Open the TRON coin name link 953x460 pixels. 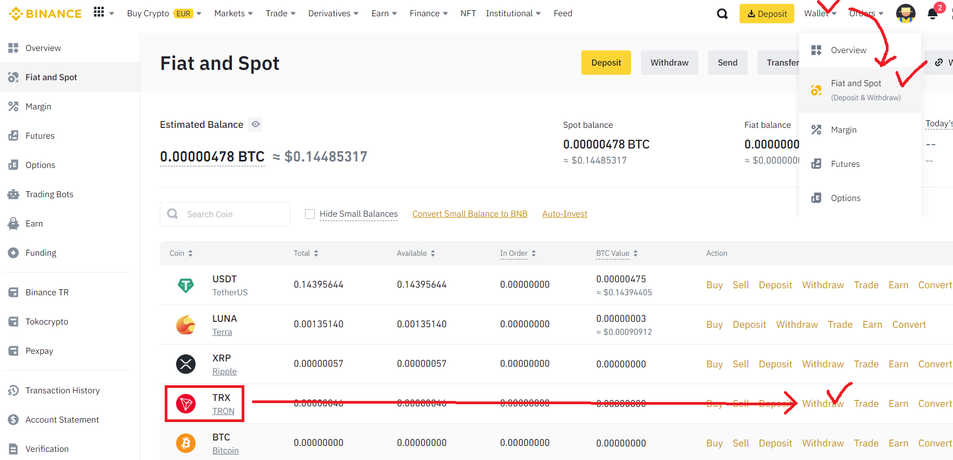tap(223, 411)
